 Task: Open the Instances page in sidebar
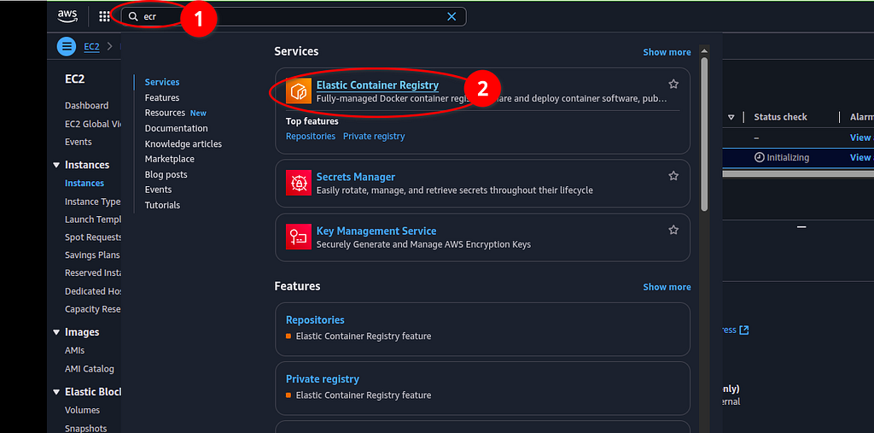pos(84,183)
